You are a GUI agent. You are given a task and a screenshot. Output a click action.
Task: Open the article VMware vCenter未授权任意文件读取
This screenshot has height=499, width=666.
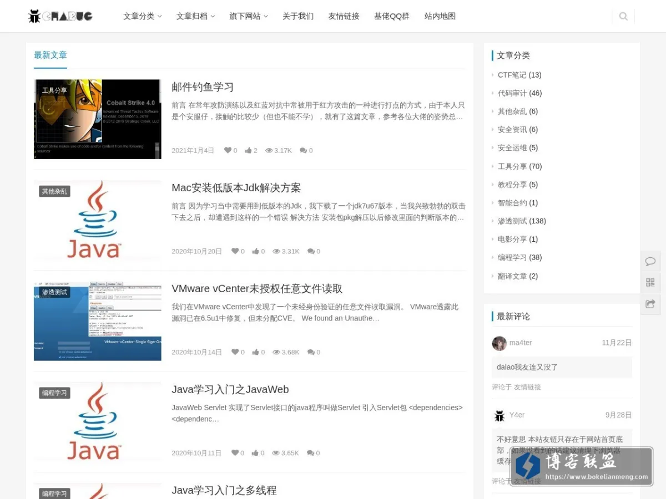coord(257,289)
